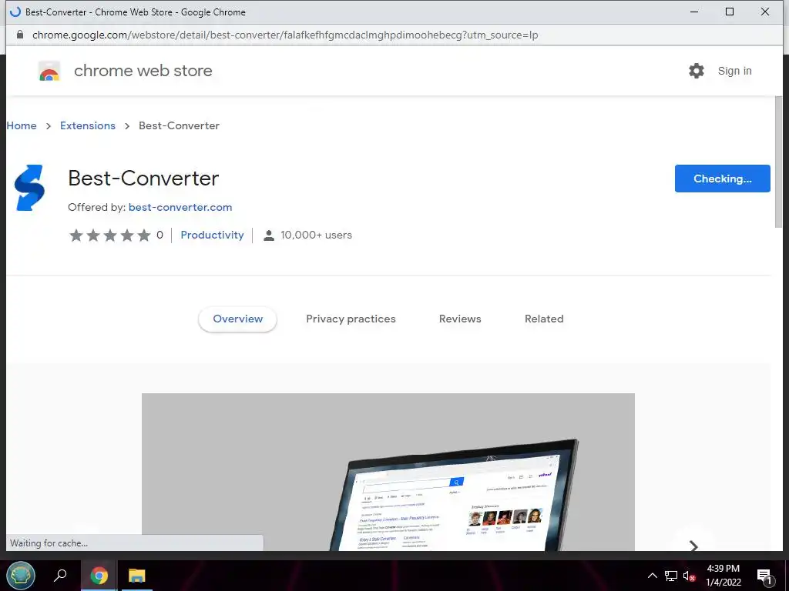The width and height of the screenshot is (789, 591).
Task: Click the Chrome taskbar icon
Action: 99,576
